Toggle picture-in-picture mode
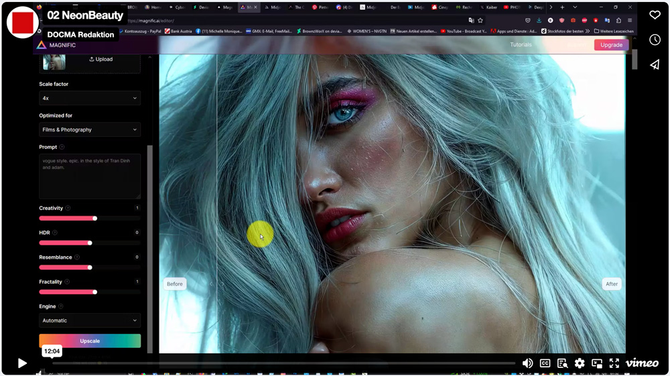This screenshot has width=670, height=376. click(597, 363)
